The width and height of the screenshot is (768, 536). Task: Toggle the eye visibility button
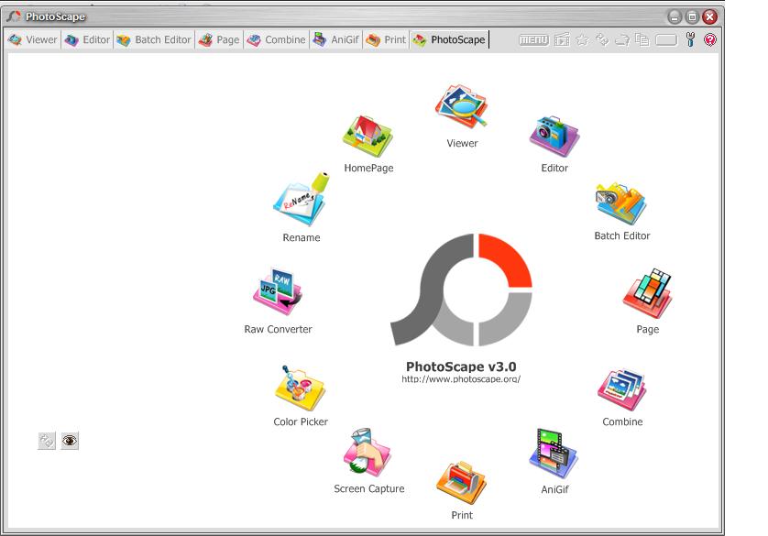coord(70,441)
